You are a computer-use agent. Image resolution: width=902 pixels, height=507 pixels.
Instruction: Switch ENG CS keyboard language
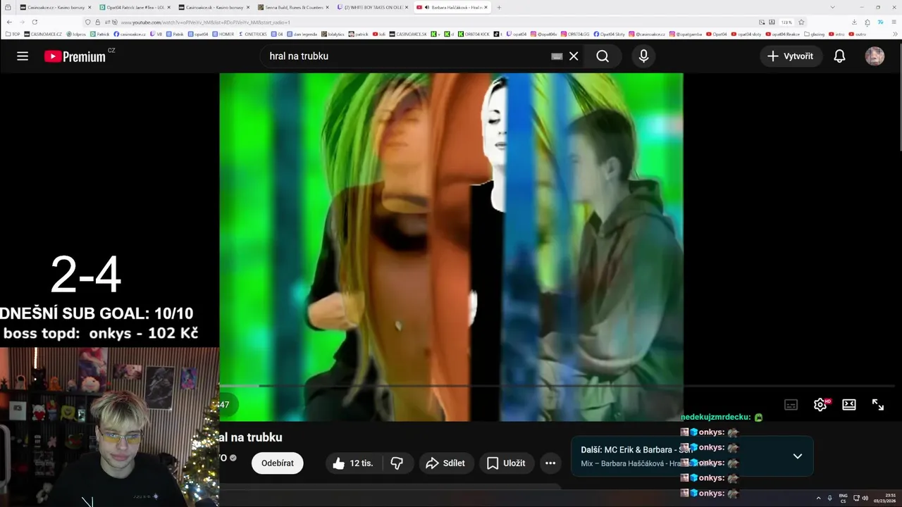[x=843, y=498]
